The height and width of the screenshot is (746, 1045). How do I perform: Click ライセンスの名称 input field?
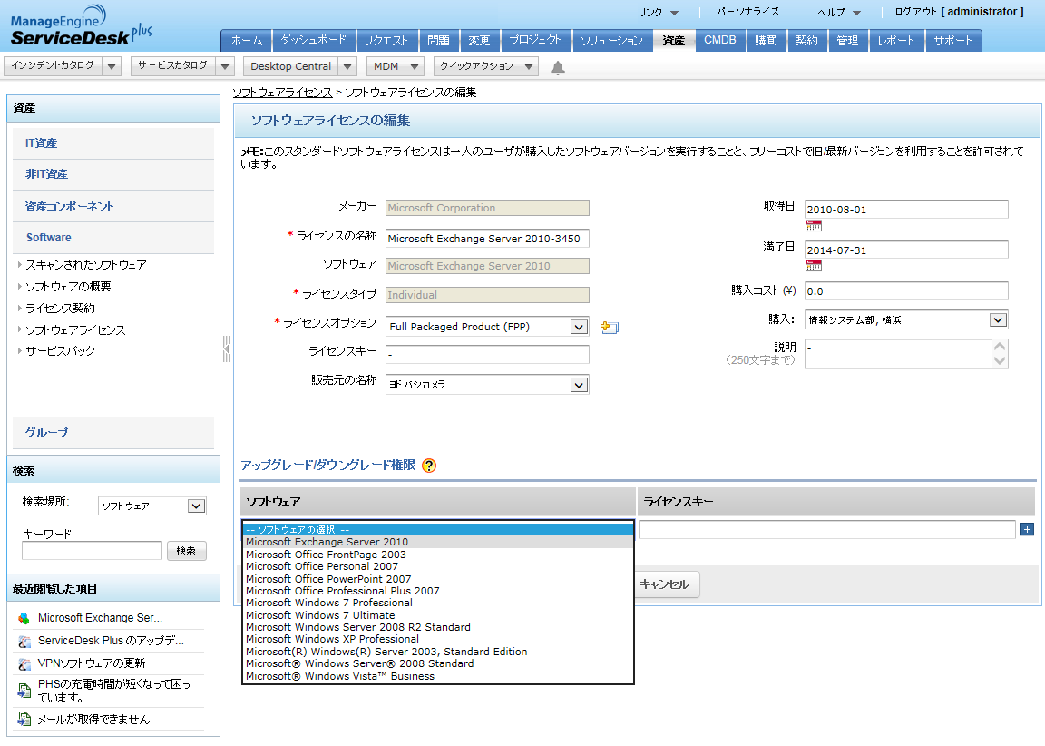487,239
